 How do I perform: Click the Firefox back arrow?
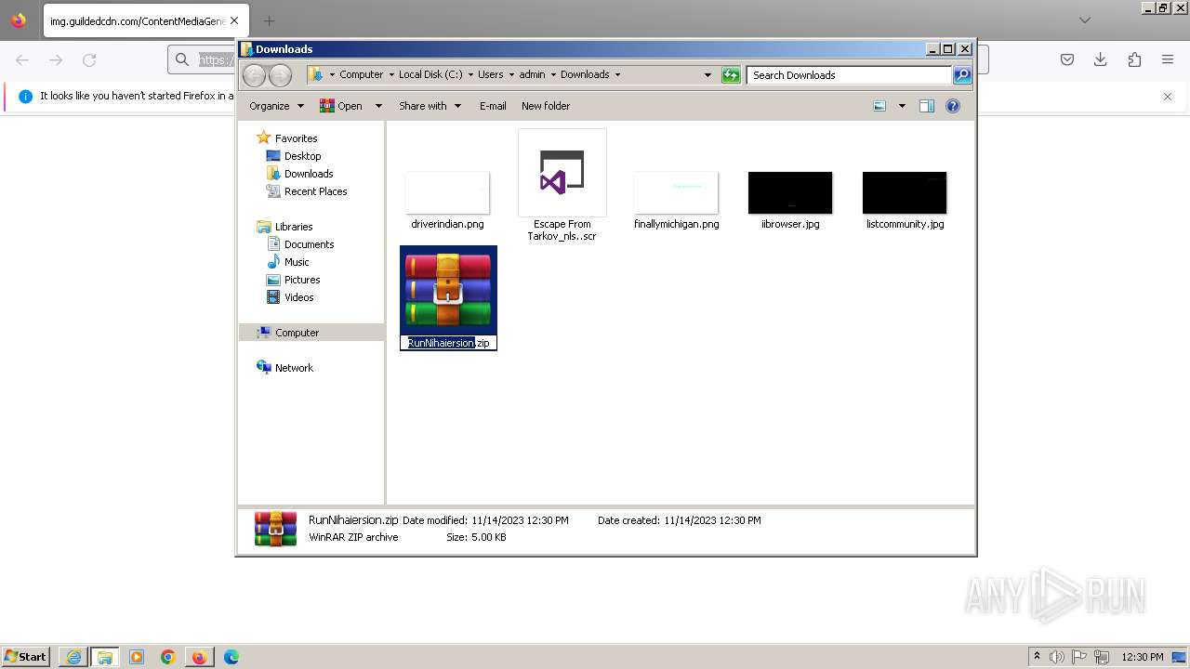tap(22, 59)
